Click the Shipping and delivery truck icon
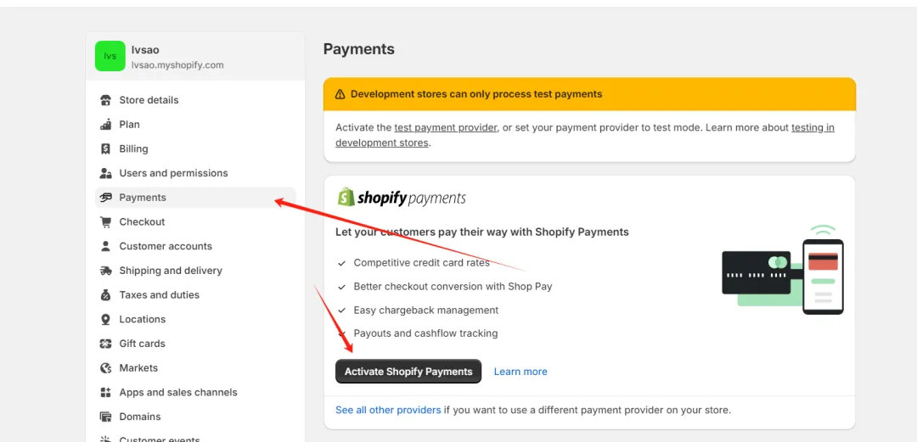Image resolution: width=917 pixels, height=442 pixels. tap(105, 271)
